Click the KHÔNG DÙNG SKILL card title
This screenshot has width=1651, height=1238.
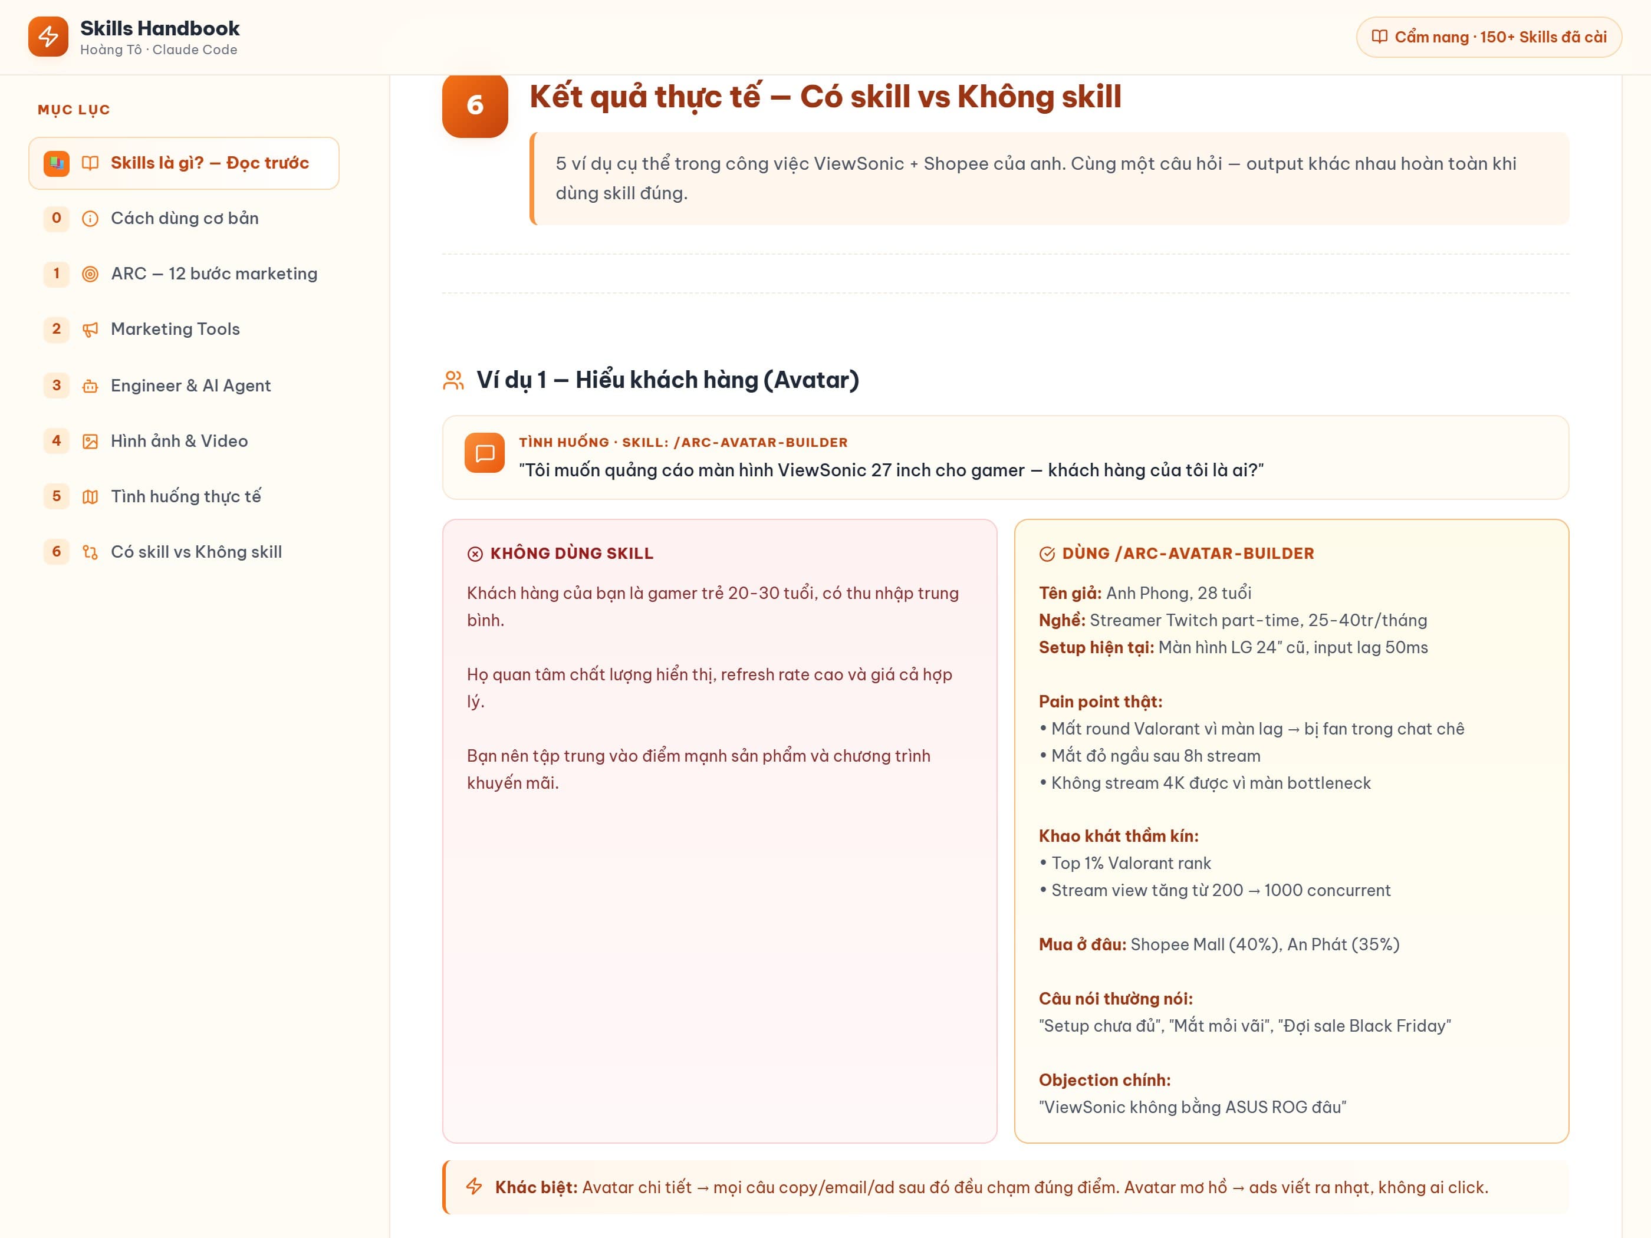[x=571, y=554]
